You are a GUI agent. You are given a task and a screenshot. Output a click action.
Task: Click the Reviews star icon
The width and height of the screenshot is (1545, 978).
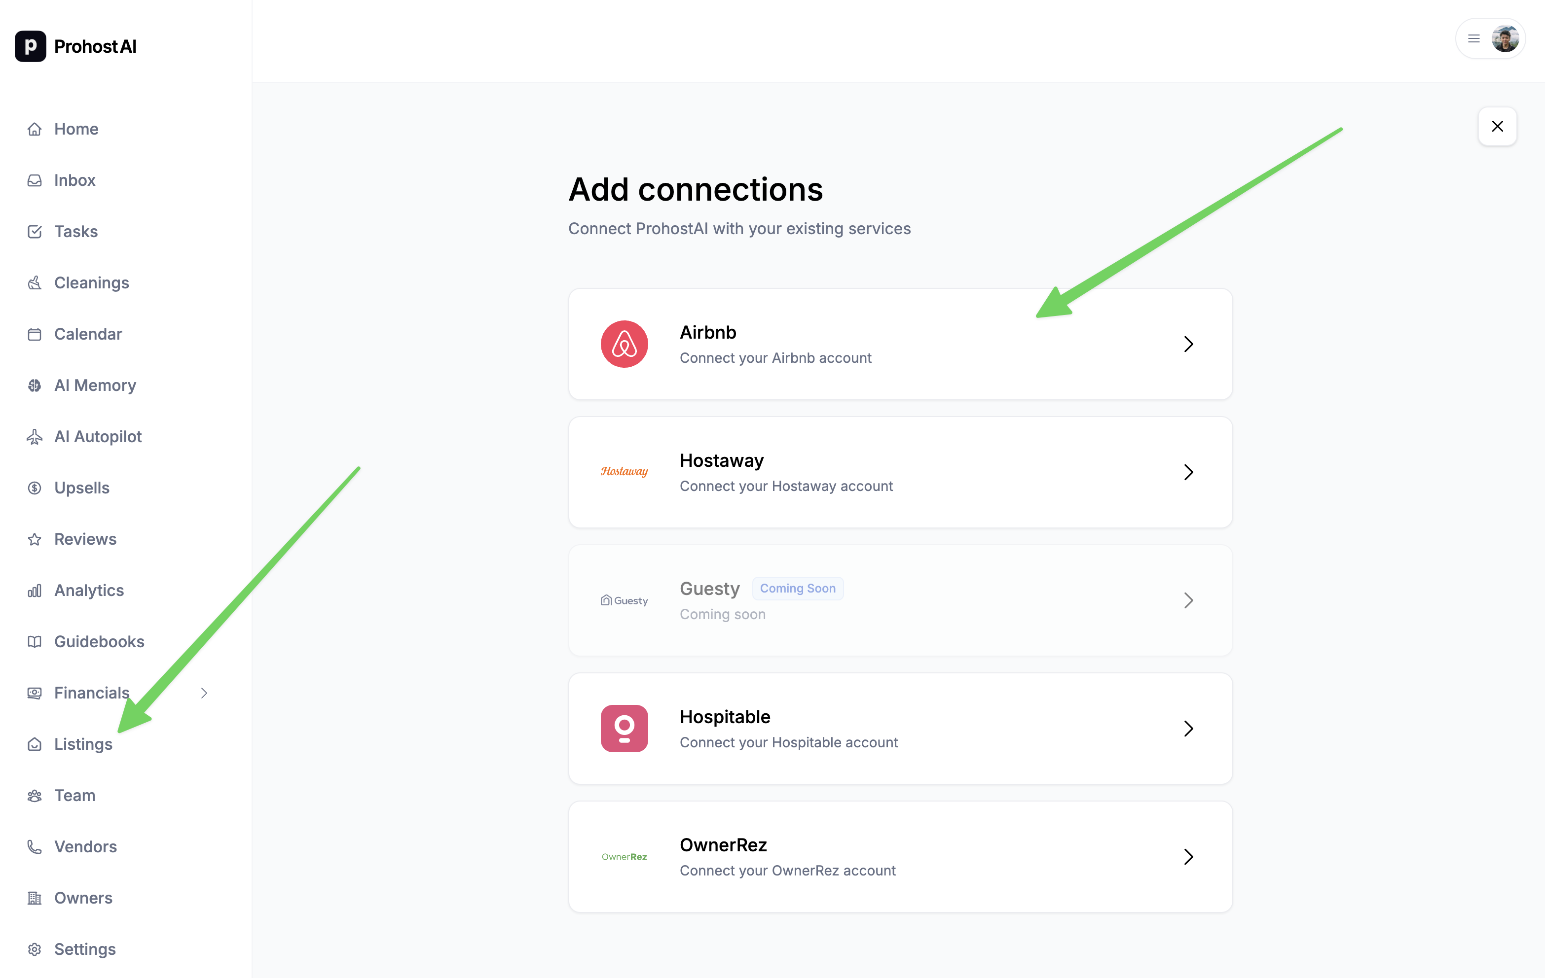[x=35, y=539]
